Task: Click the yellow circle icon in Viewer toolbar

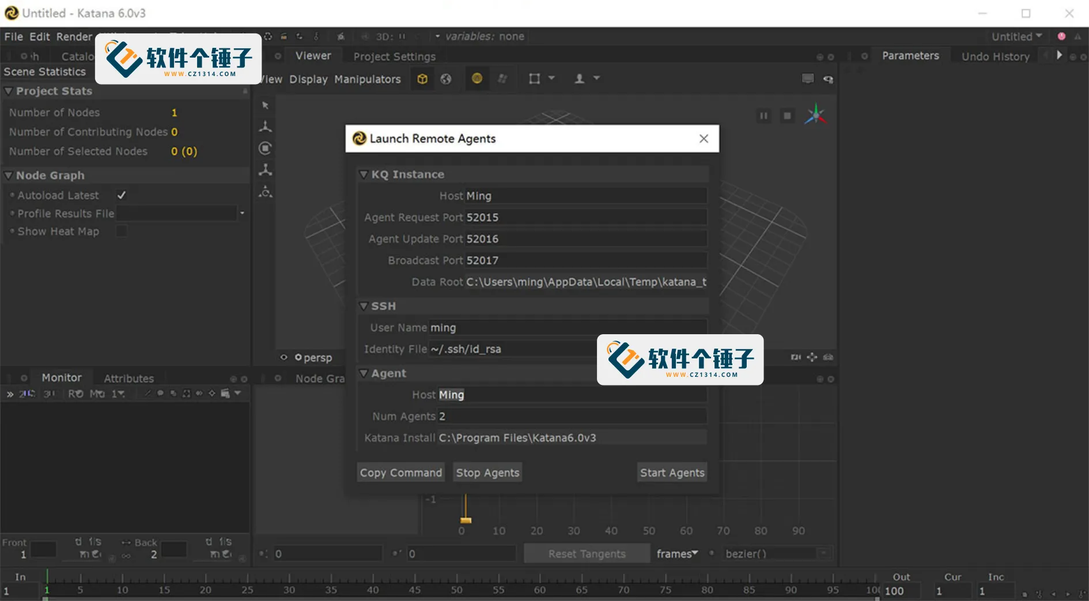Action: tap(477, 78)
